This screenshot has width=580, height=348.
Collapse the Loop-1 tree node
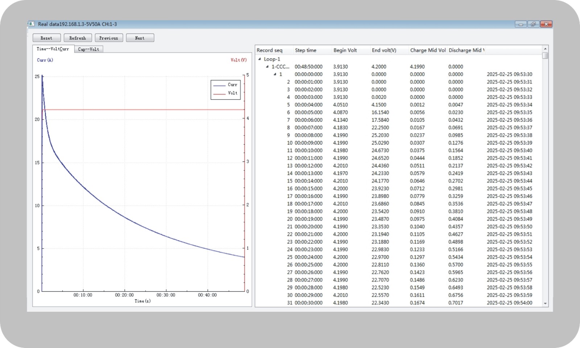[260, 59]
